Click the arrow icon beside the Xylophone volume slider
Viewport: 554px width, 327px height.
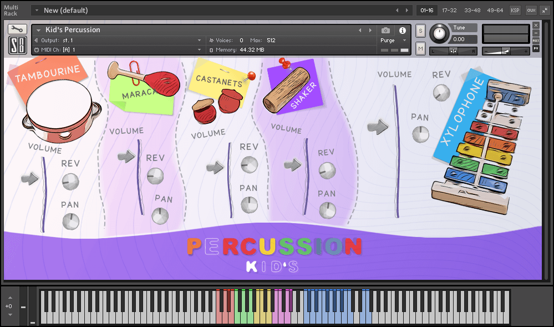pyautogui.click(x=378, y=127)
